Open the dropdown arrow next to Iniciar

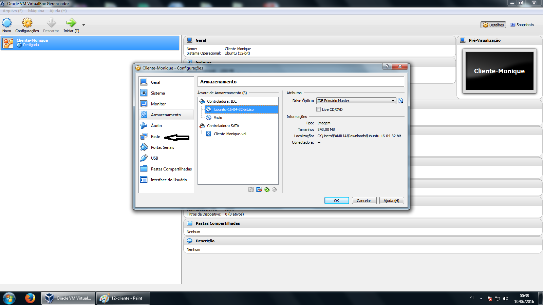pyautogui.click(x=83, y=25)
